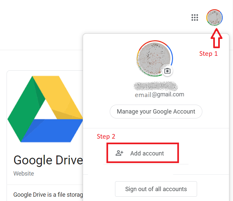Viewport: 233px width, 201px height.
Task: Click the red Step 1 label
Action: [x=208, y=53]
